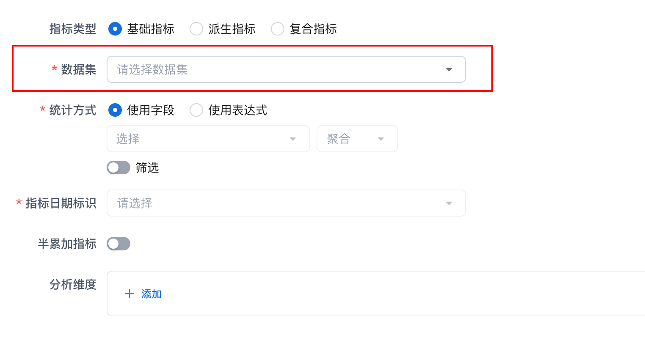Click the 添加 link in 分析维度
This screenshot has height=357, width=645.
coord(151,294)
